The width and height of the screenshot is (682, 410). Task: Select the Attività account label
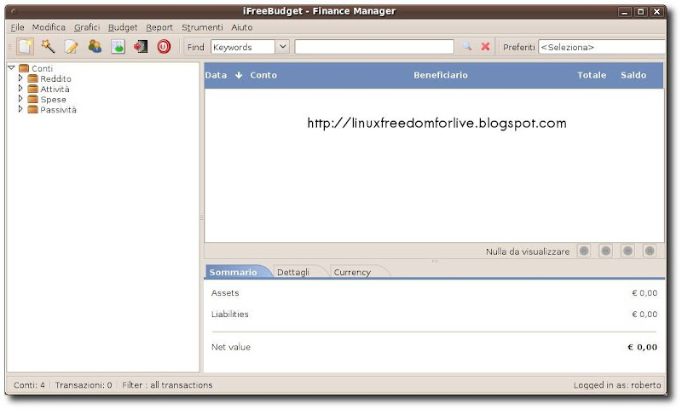pos(55,90)
